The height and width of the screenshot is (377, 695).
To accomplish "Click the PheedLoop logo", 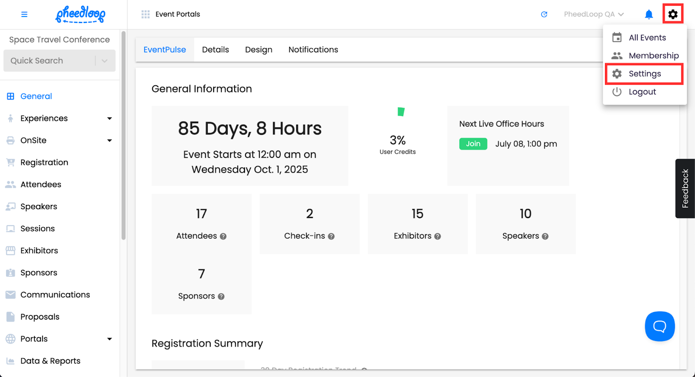I will click(80, 14).
